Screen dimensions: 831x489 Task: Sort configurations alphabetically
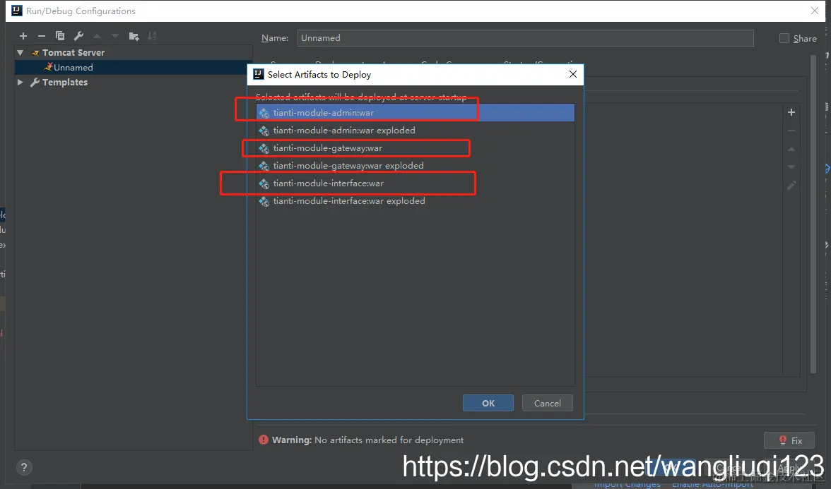(152, 36)
